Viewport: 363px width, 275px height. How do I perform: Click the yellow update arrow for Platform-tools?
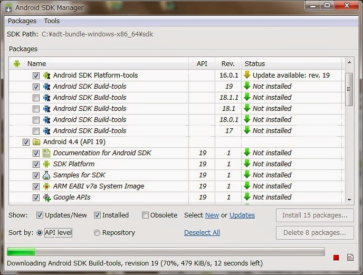click(x=247, y=75)
